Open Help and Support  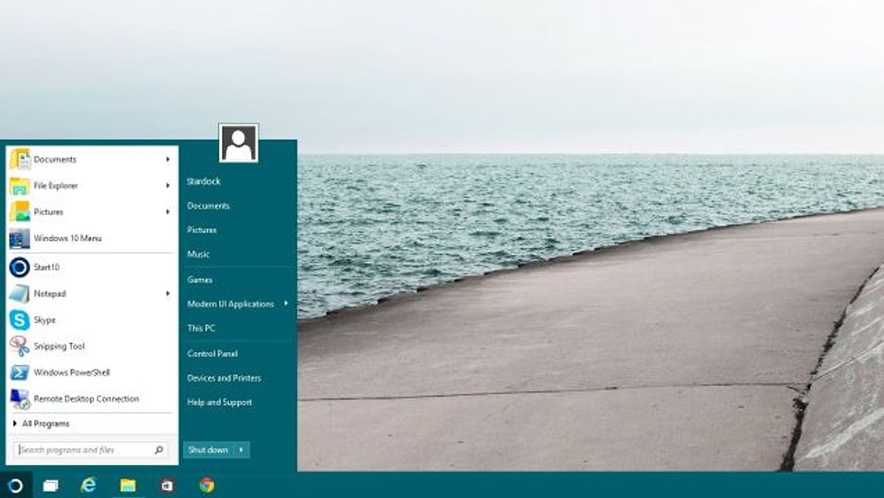(x=219, y=402)
